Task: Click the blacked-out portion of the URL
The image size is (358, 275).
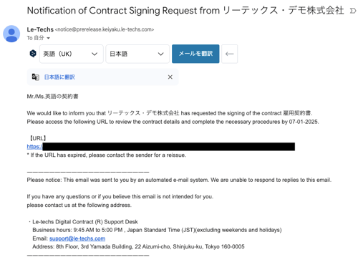Action: 168,147
